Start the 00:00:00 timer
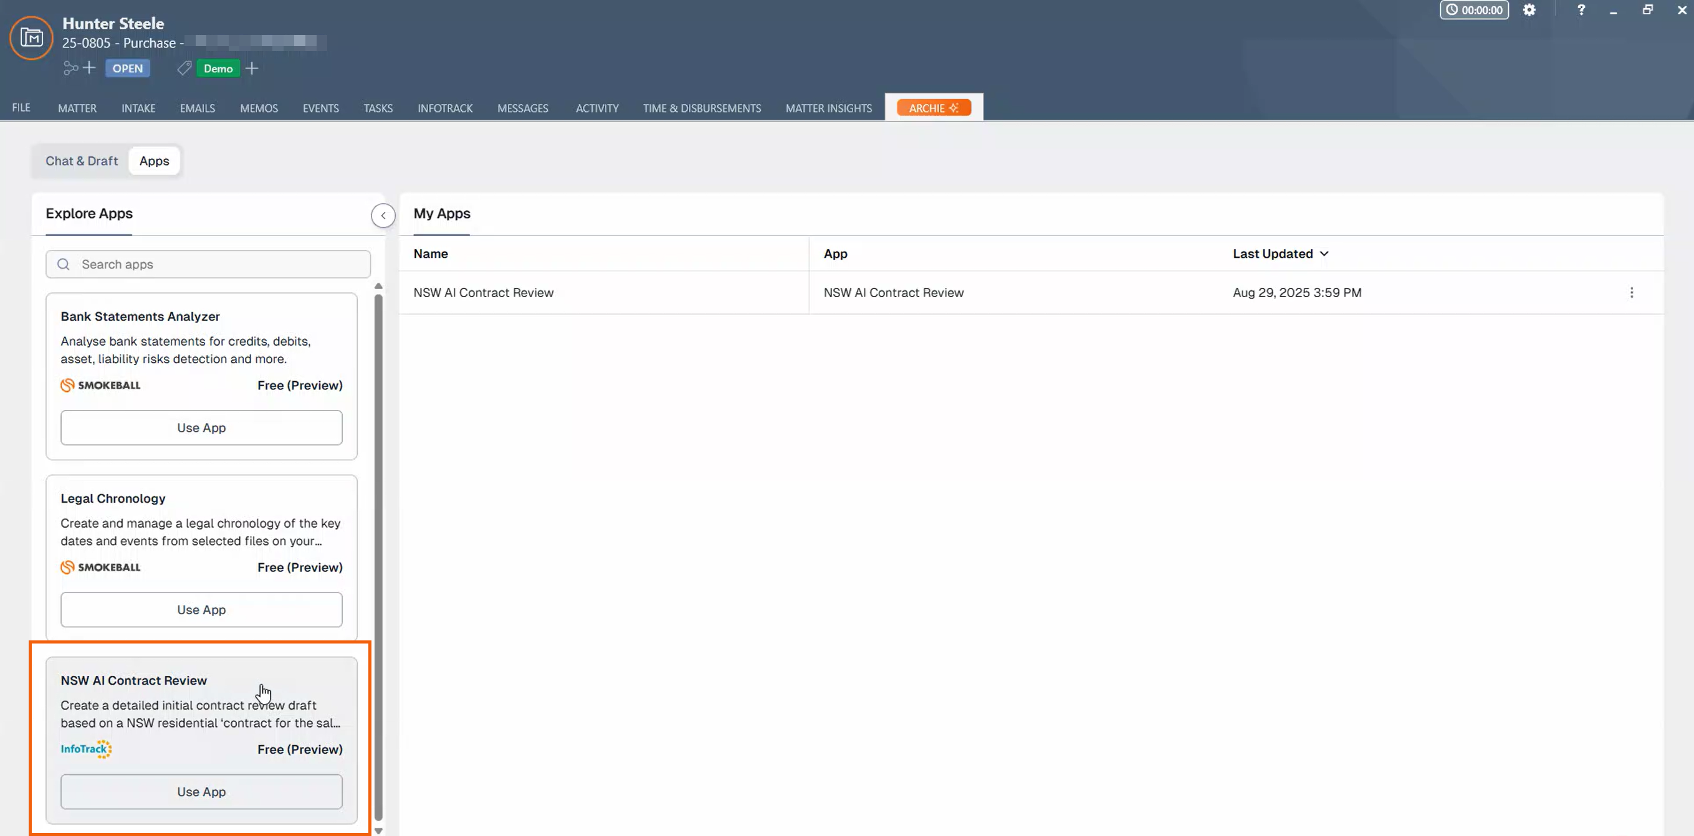Screen dimensions: 1694x836 [x=1474, y=10]
